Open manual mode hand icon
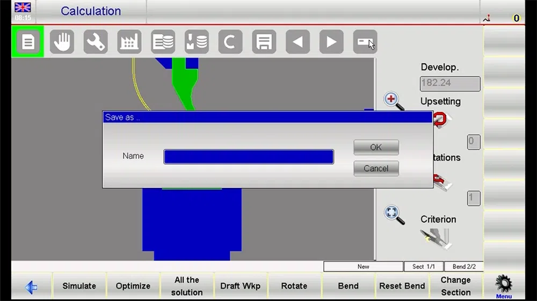537x301 pixels. pyautogui.click(x=62, y=42)
